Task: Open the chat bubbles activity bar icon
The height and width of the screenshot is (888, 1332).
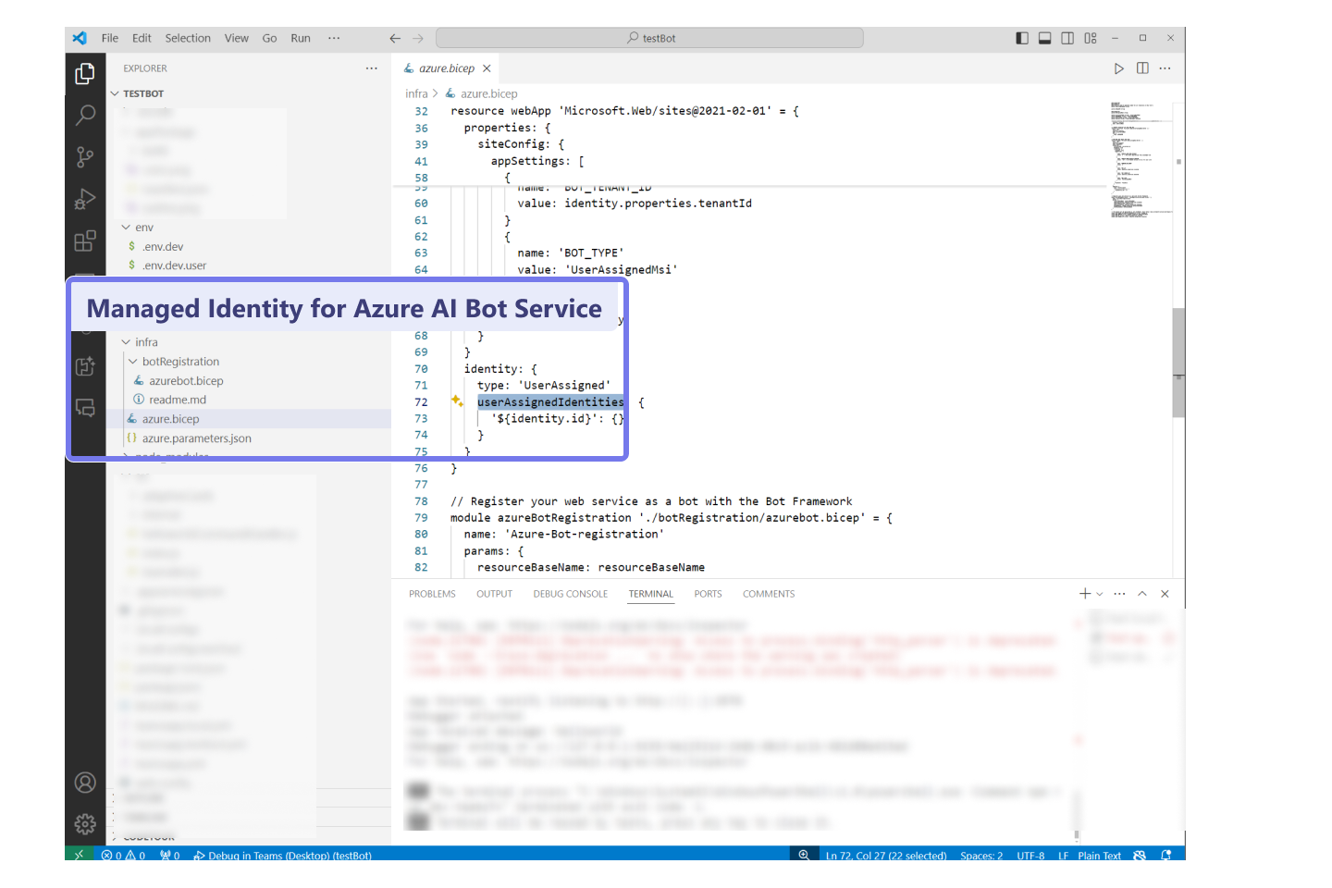Action: tap(85, 408)
